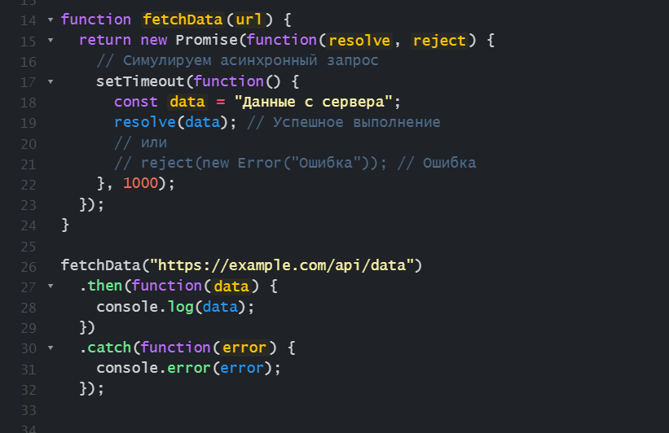Click line number 32 in gutter
This screenshot has height=433, width=669.
pos(26,389)
